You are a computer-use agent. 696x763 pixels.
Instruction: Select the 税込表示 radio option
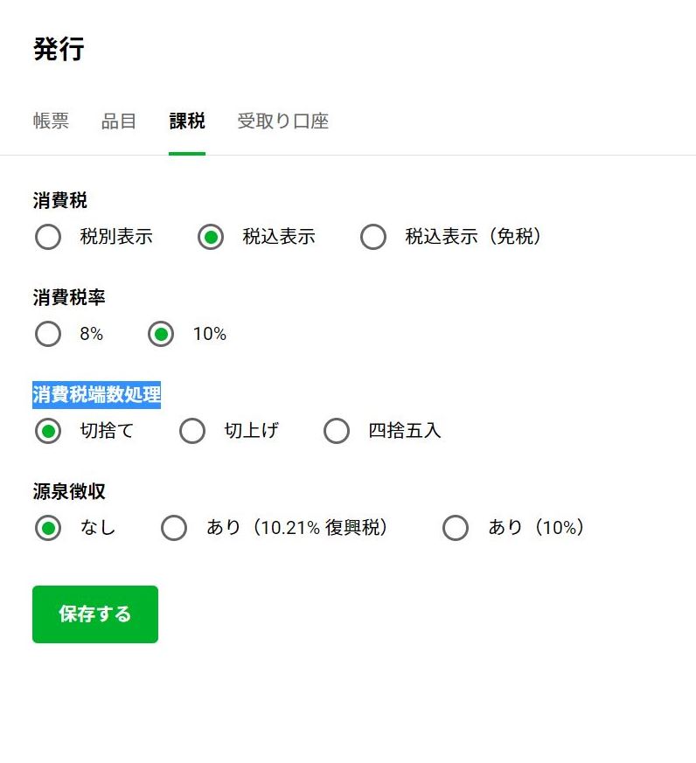[211, 237]
